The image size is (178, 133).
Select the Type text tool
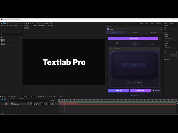[23, 23]
